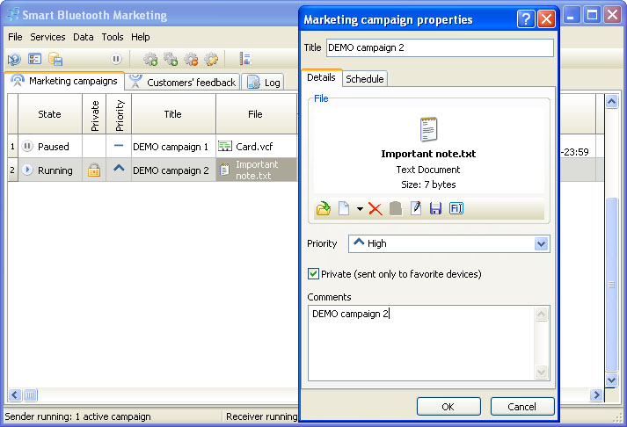Click the rename file icon
This screenshot has height=427, width=627.
click(x=456, y=208)
